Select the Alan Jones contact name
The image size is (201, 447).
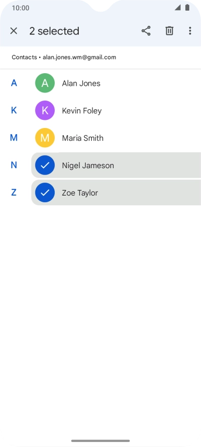tap(81, 83)
